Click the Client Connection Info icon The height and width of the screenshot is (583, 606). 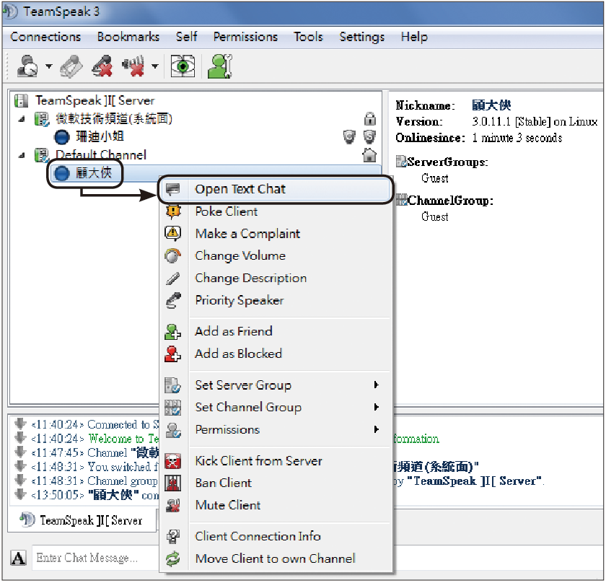tap(172, 536)
